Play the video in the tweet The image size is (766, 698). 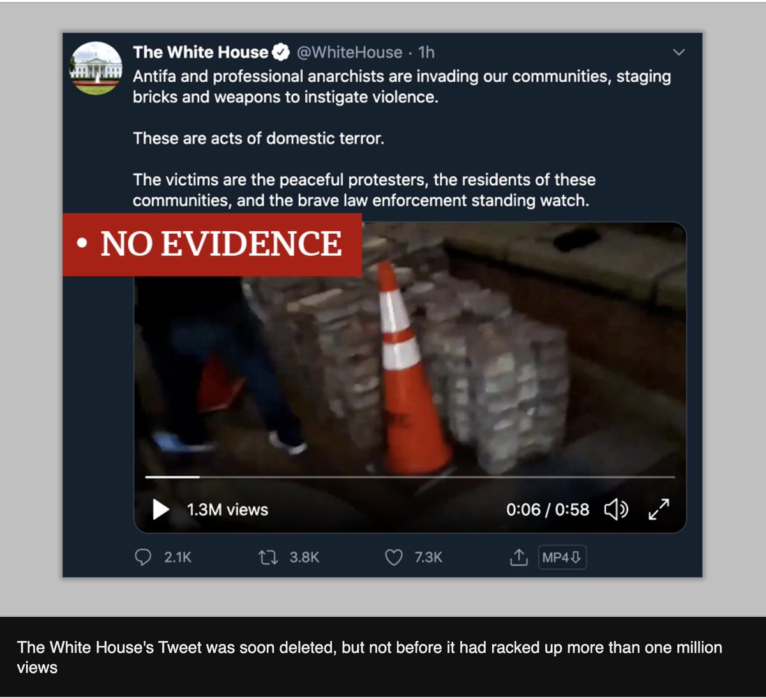161,510
